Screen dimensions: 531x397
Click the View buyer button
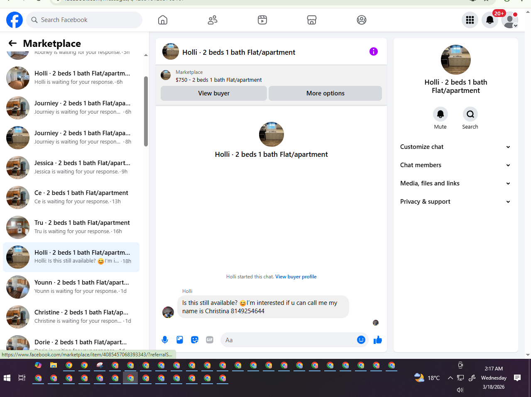214,93
